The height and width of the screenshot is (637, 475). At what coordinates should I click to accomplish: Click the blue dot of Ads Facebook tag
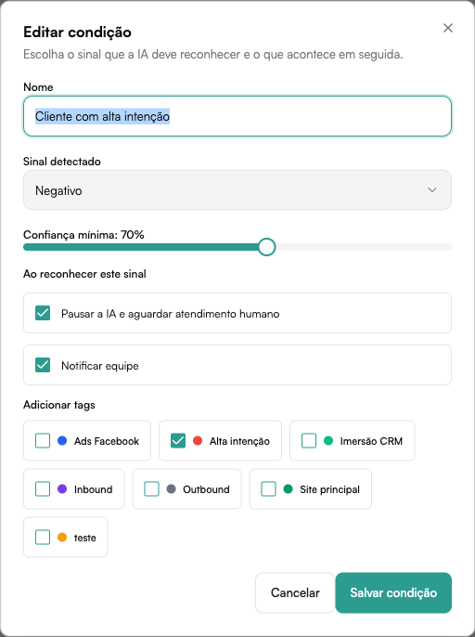(x=62, y=441)
